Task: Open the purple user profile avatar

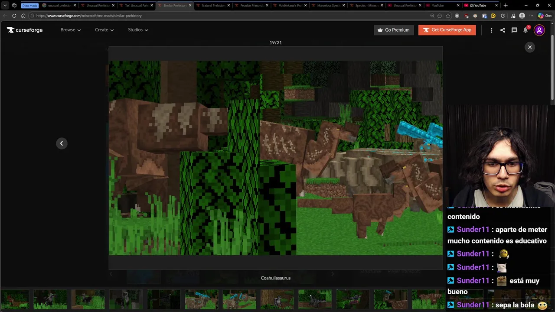Action: (x=539, y=30)
